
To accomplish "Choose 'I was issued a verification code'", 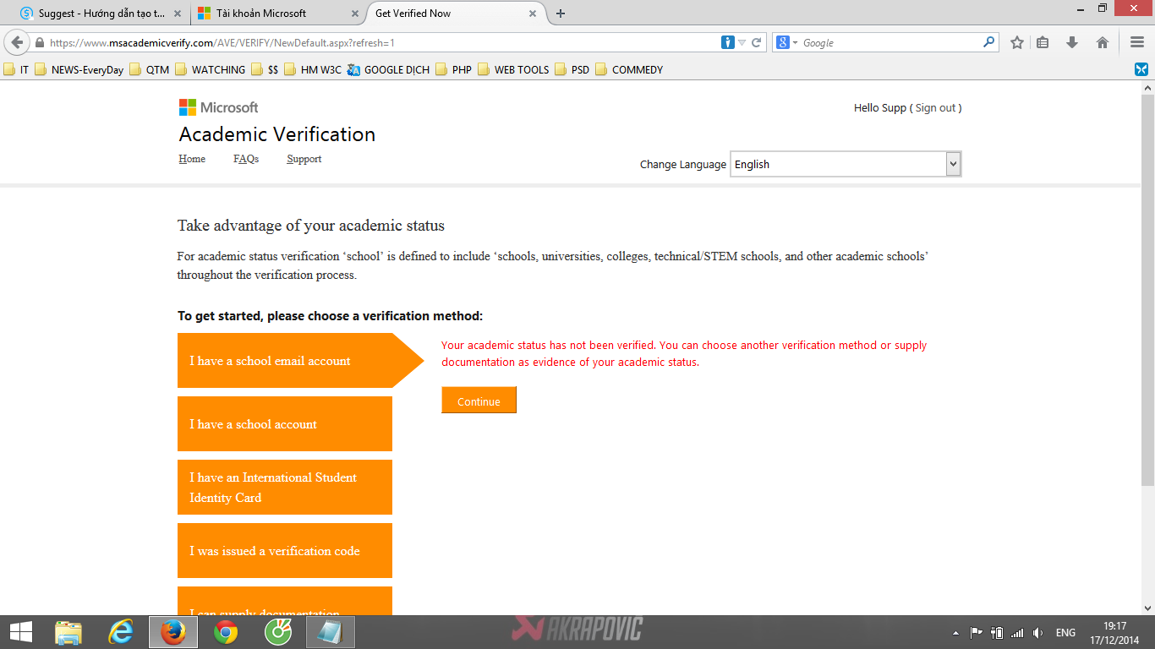I will coord(285,551).
